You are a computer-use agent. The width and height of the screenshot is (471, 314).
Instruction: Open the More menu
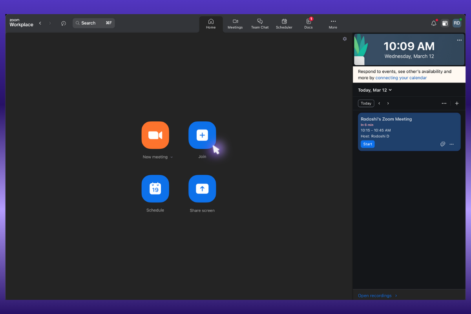333,24
